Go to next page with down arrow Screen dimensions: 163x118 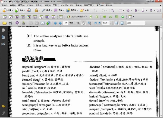60,23
